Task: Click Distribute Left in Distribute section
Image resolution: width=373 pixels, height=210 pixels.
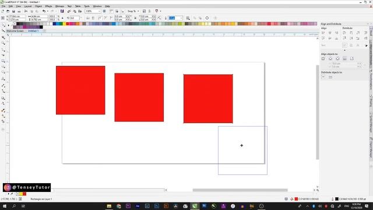Action: [x=344, y=33]
